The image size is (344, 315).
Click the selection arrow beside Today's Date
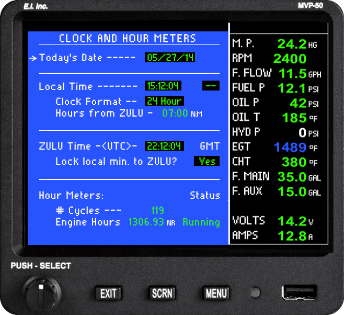point(33,58)
